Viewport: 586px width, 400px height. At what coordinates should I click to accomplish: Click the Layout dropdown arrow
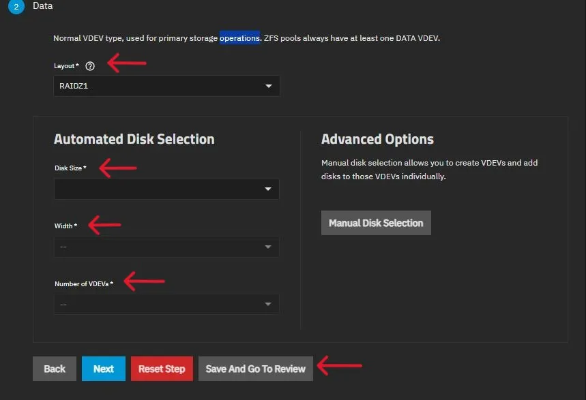(269, 86)
